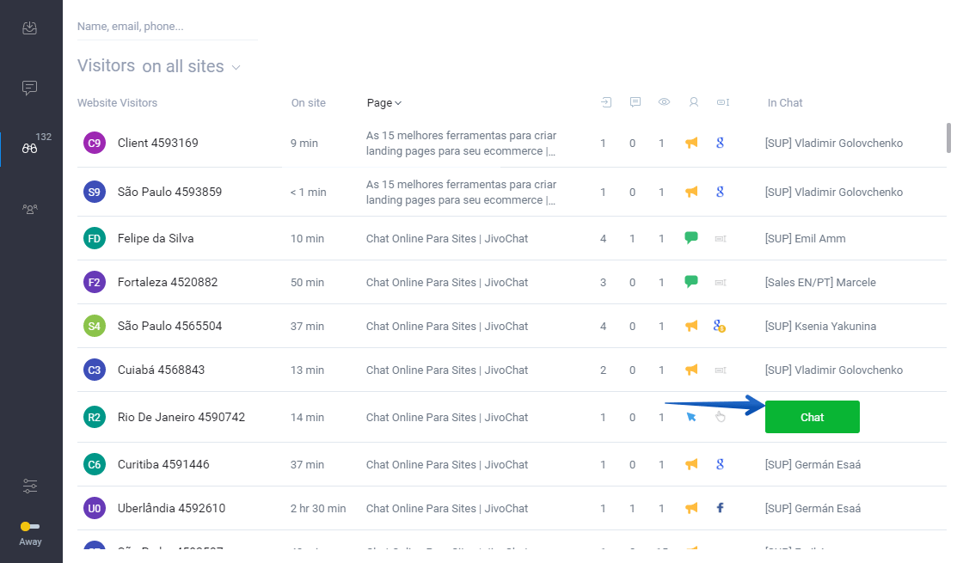Image resolution: width=957 pixels, height=563 pixels.
Task: Click '2 hr 30 min' on-site time
Action: pos(318,509)
